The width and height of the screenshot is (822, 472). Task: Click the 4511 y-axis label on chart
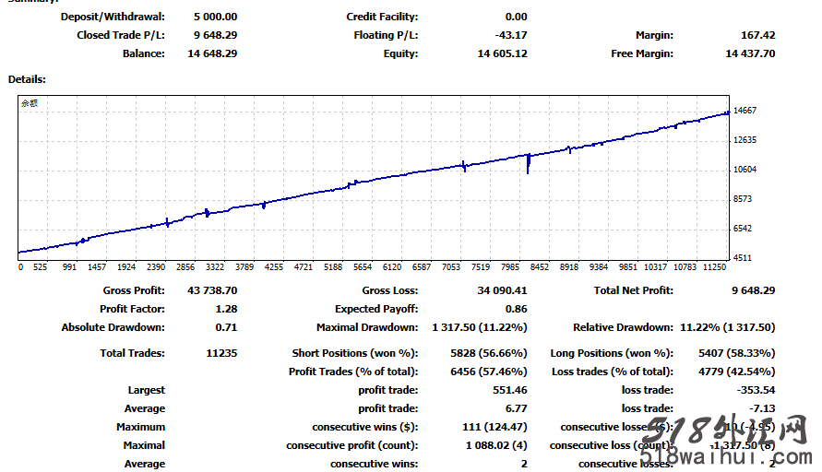pos(743,258)
